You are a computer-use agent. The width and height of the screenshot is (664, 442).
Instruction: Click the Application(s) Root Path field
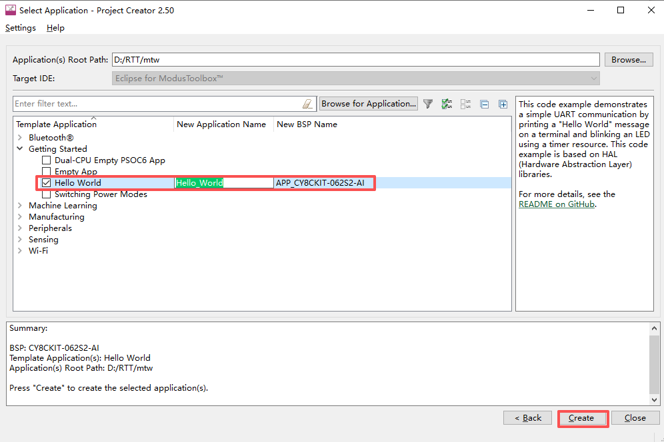coord(356,60)
